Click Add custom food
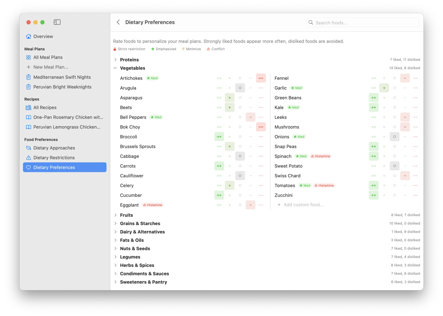This screenshot has height=316, width=443. pyautogui.click(x=301, y=205)
